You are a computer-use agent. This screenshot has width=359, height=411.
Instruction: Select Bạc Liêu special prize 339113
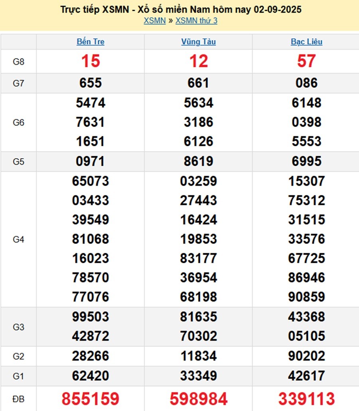click(306, 399)
